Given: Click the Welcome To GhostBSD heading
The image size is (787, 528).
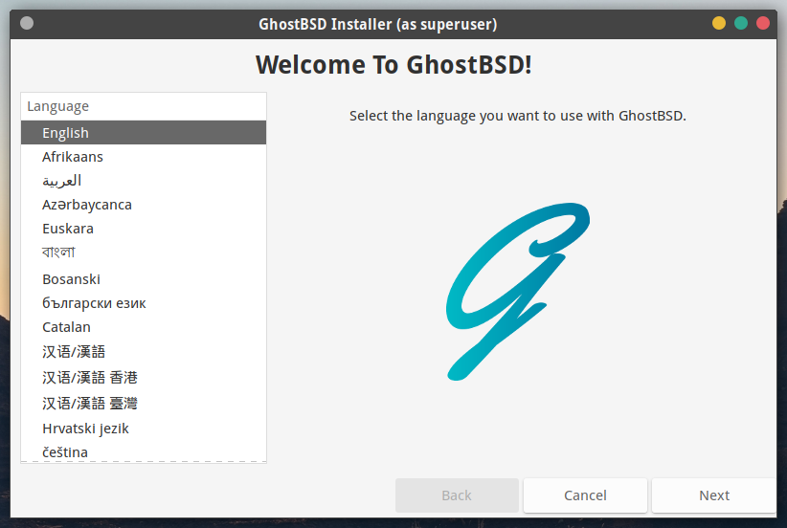Looking at the screenshot, I should pos(393,65).
